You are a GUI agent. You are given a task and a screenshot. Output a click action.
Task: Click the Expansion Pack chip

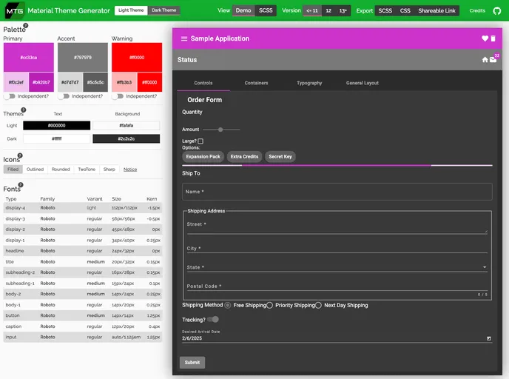point(203,156)
